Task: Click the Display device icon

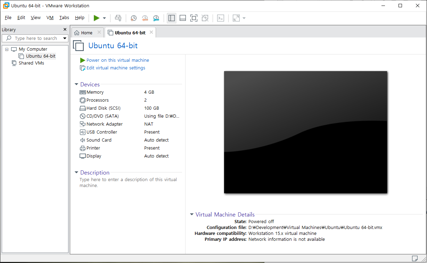Action: point(83,156)
